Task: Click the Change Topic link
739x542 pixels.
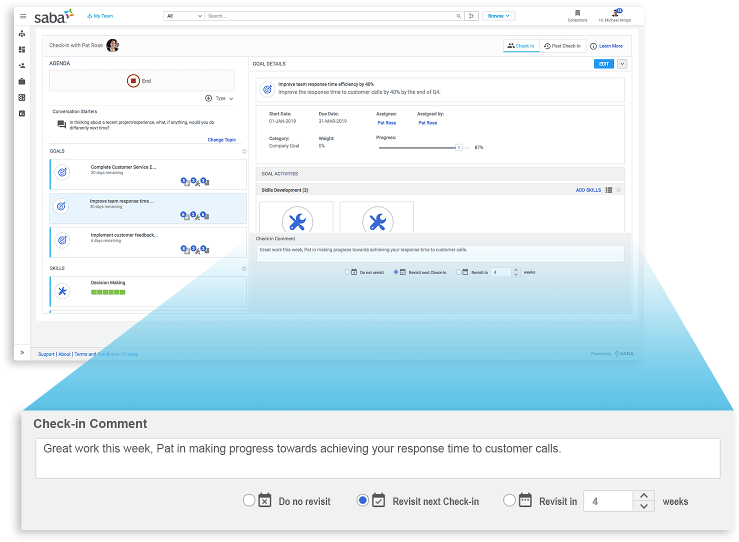Action: point(221,140)
